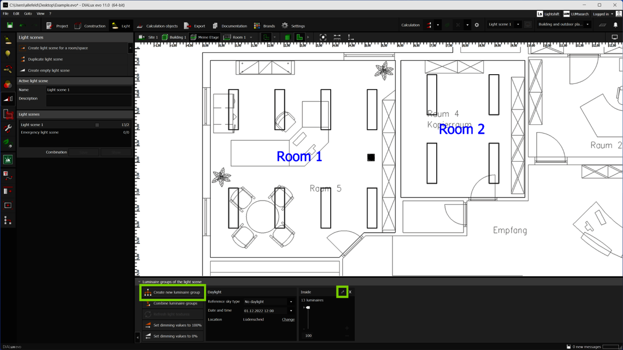Toggle the Light scene 1 checkbox
This screenshot has width=623, height=350.
click(97, 125)
